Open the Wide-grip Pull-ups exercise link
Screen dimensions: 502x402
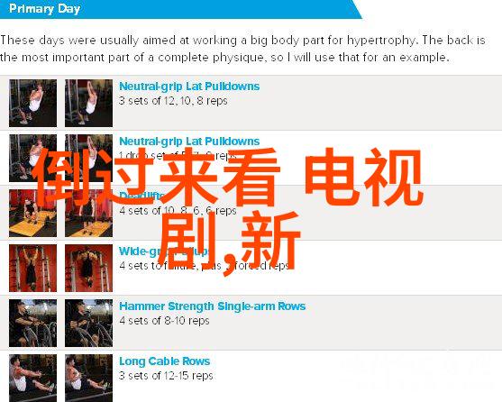(164, 251)
